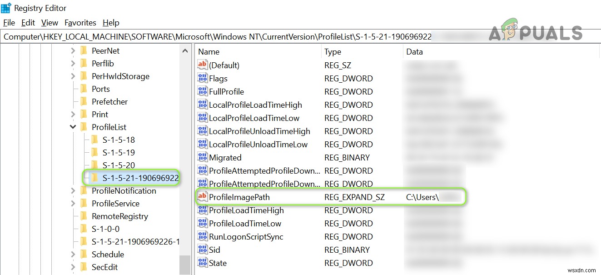Open the Edit menu

click(x=28, y=23)
